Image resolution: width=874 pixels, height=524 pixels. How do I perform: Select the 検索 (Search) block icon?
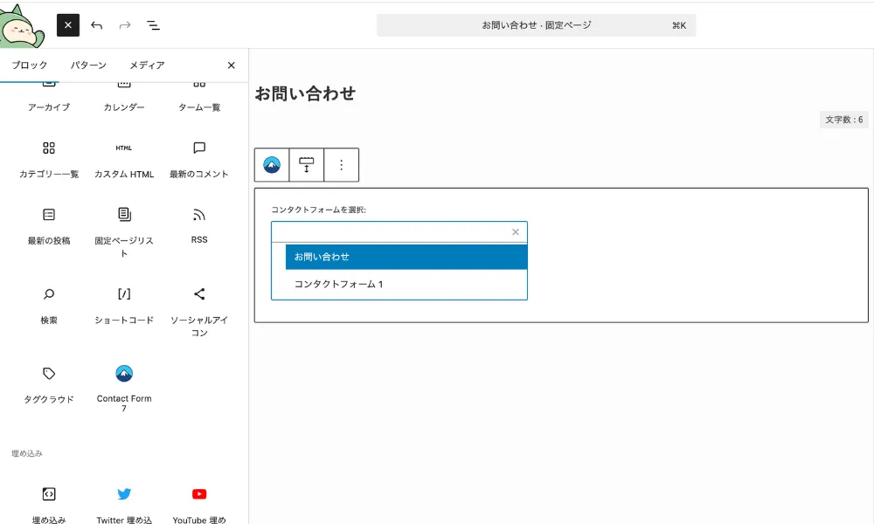(x=48, y=294)
